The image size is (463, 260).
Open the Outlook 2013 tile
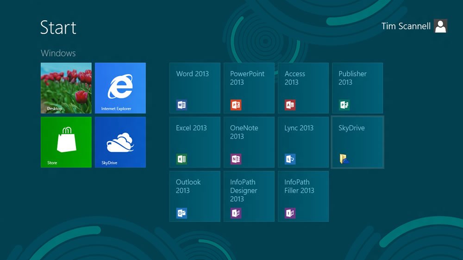[x=195, y=196]
